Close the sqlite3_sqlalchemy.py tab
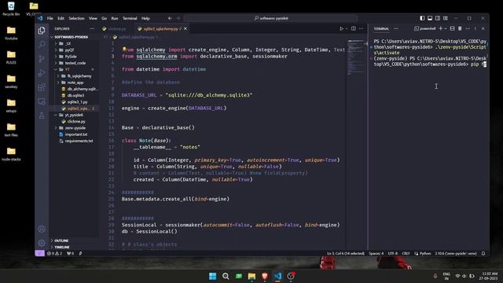Image resolution: width=503 pixels, height=283 pixels. click(185, 28)
